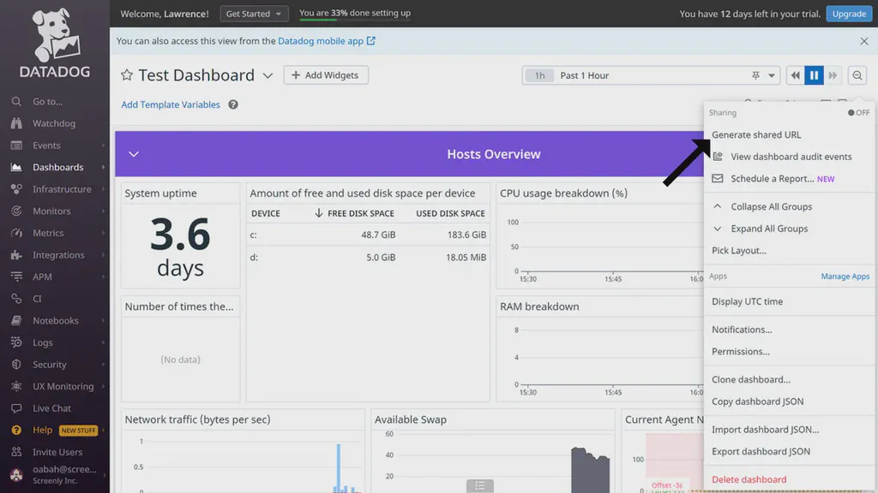Turn on dashboard Sharing
Screen dimensions: 878x493
coord(858,112)
